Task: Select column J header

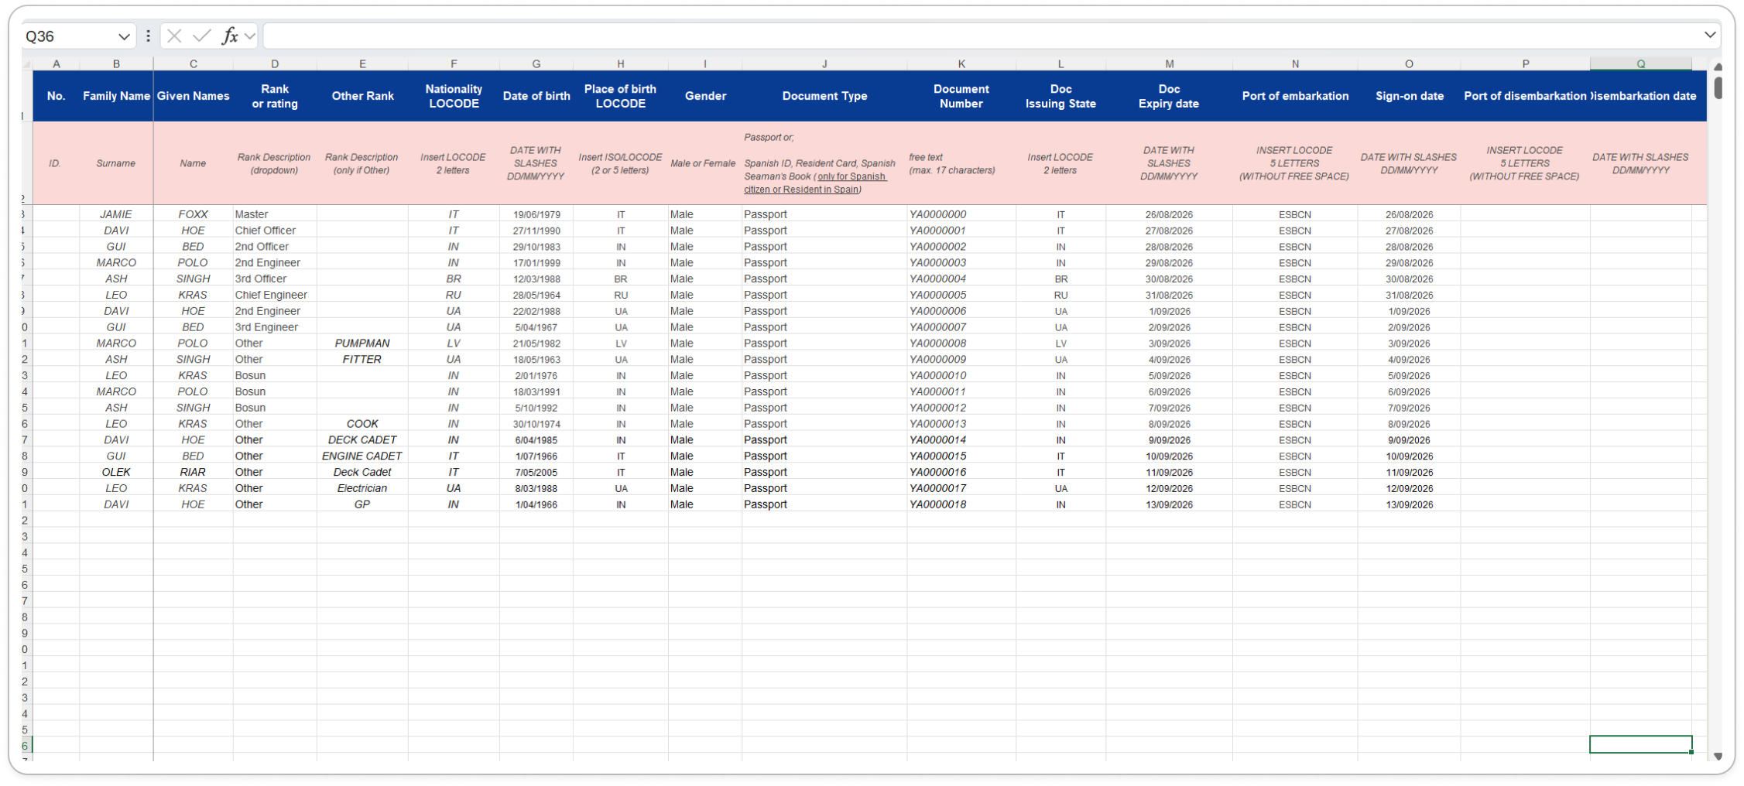Action: point(824,63)
